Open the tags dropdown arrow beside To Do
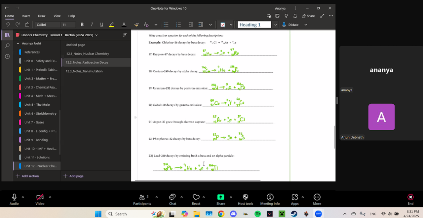Viewport: 423px width, 218px height. click(x=231, y=25)
